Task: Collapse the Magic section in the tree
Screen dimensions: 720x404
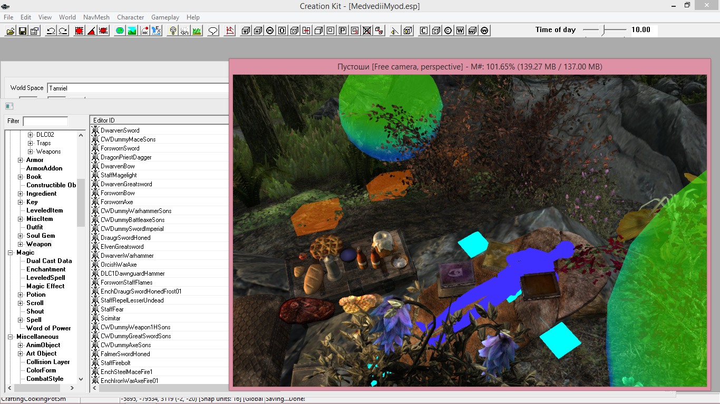Action: (x=11, y=252)
